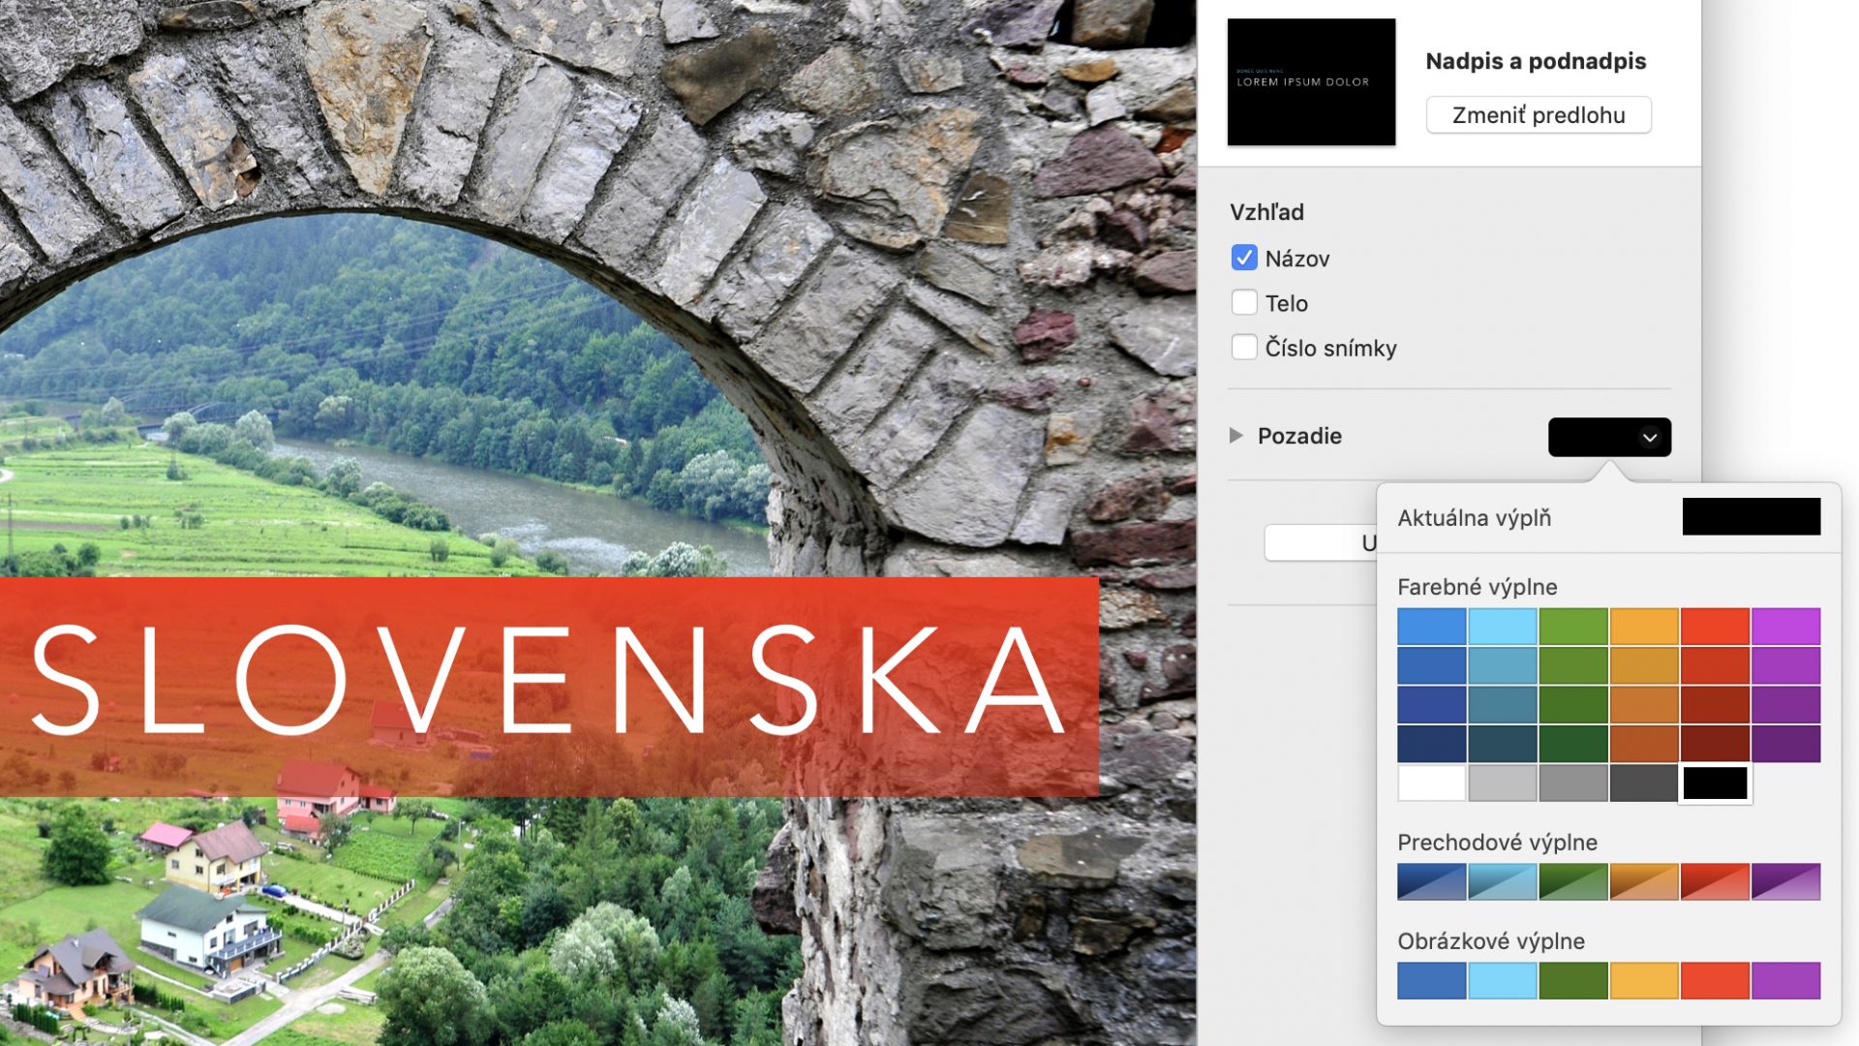1859x1046 pixels.
Task: Apply the blue gradient fill
Action: [1431, 881]
